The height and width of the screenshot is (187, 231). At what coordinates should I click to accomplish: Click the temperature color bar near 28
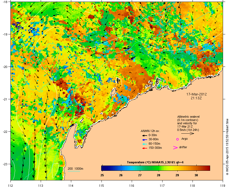point(159,168)
